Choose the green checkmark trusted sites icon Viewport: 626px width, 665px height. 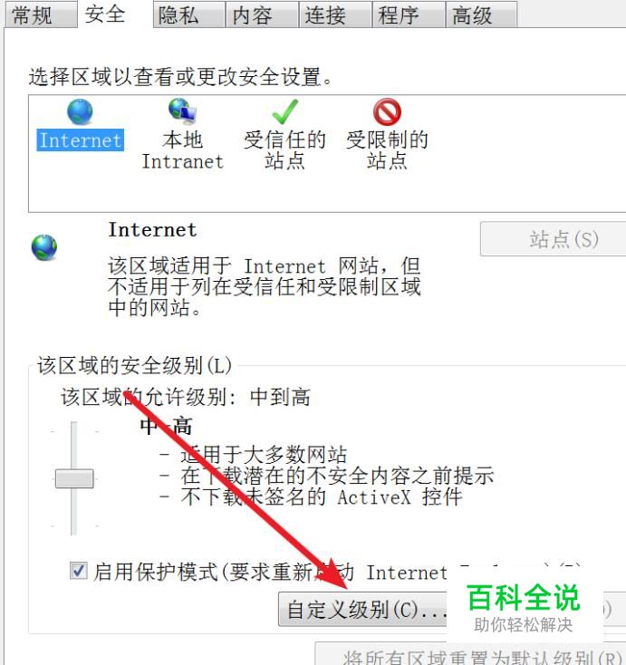285,111
